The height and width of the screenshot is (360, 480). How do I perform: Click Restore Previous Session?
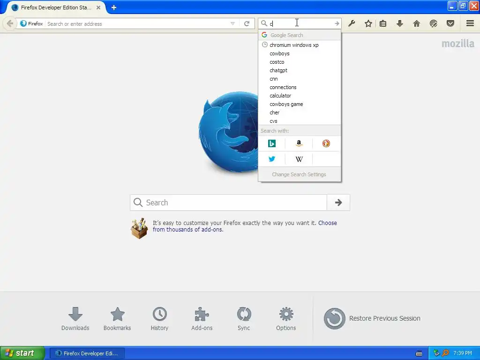coord(372,318)
